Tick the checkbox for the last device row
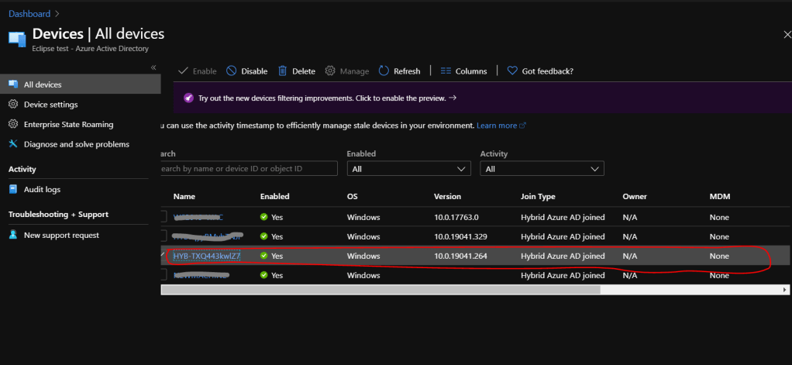The height and width of the screenshot is (365, 792). (164, 275)
